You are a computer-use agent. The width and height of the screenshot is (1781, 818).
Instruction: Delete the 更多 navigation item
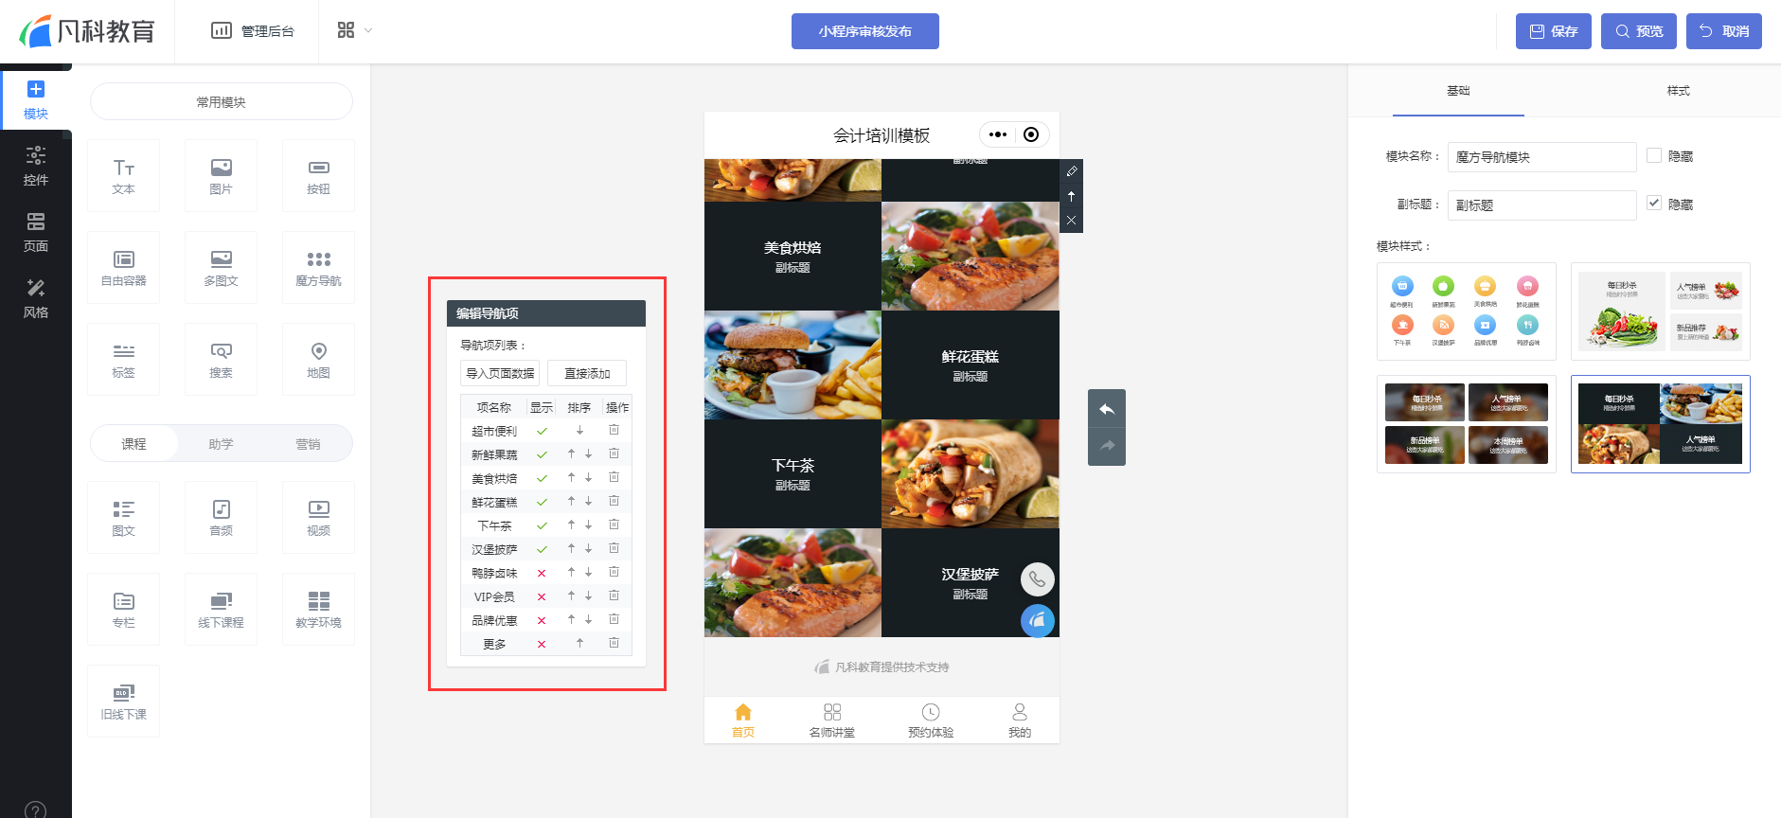[614, 643]
